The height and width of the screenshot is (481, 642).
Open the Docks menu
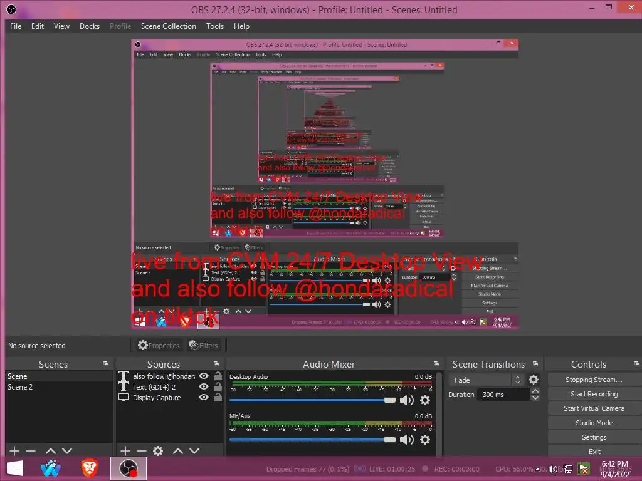90,26
